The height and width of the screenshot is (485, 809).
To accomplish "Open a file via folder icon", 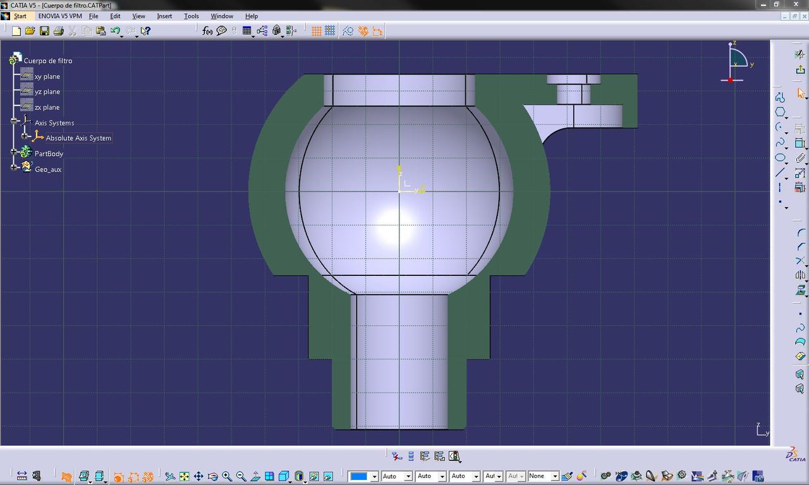I will pos(30,30).
